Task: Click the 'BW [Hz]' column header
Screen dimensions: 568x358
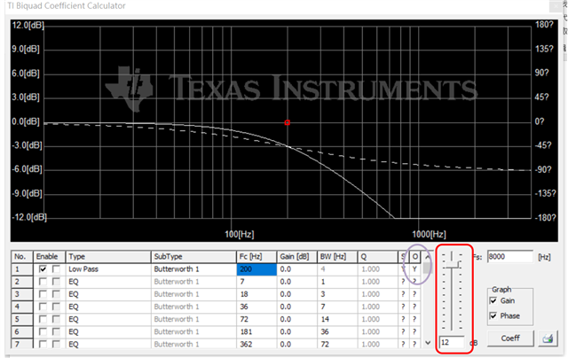Action: click(x=337, y=257)
